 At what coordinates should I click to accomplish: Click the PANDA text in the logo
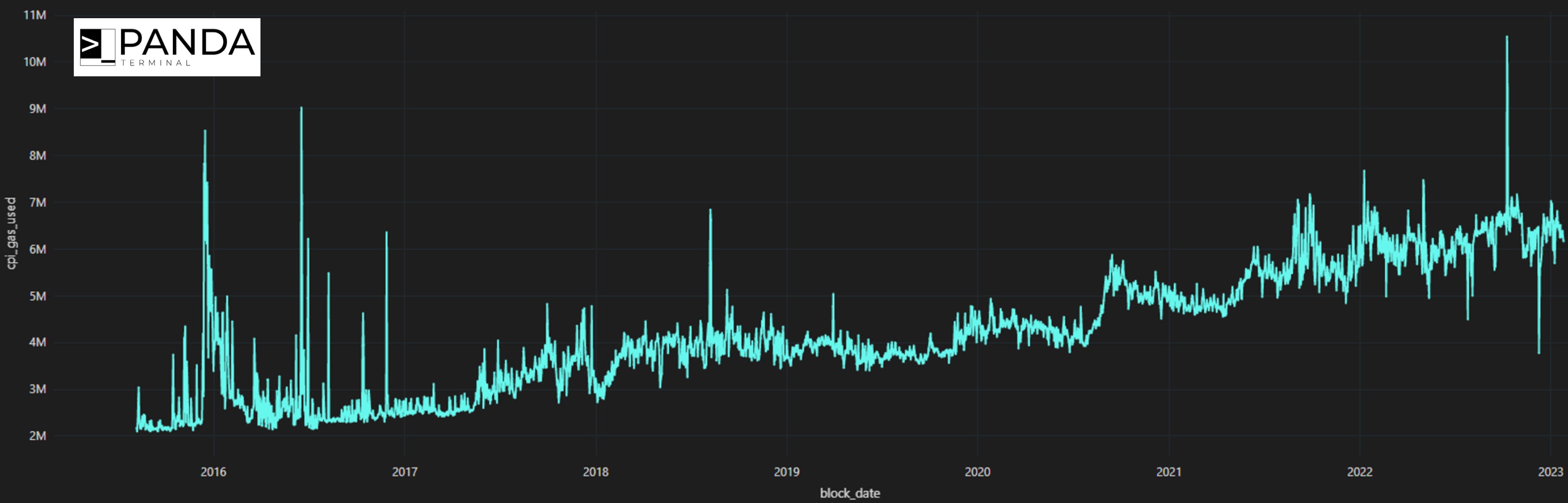[188, 42]
